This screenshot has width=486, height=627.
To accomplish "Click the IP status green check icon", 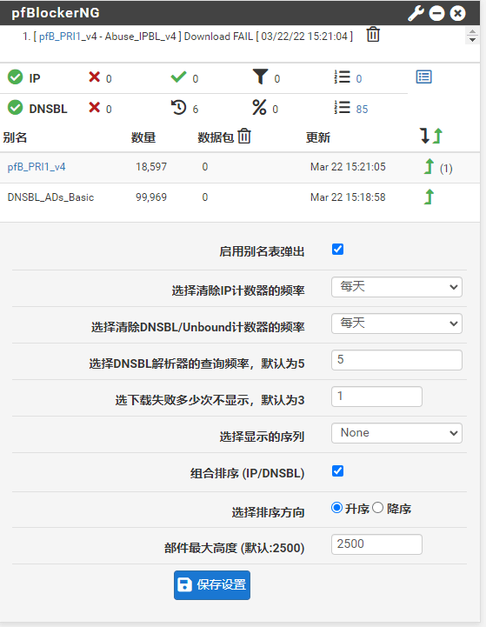I will [x=15, y=77].
